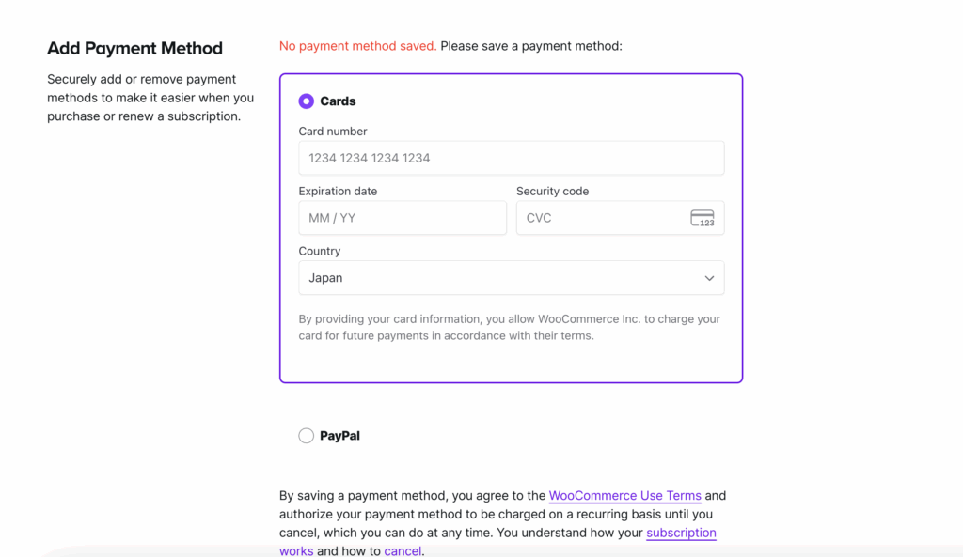Viewport: 963px width, 557px height.
Task: Open the cancel link
Action: [x=403, y=551]
